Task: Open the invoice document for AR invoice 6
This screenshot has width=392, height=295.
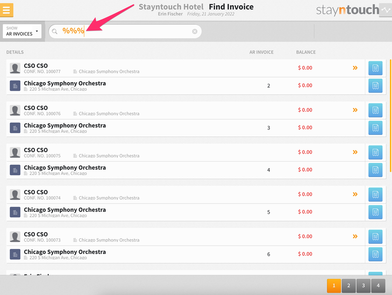Action: pos(375,254)
